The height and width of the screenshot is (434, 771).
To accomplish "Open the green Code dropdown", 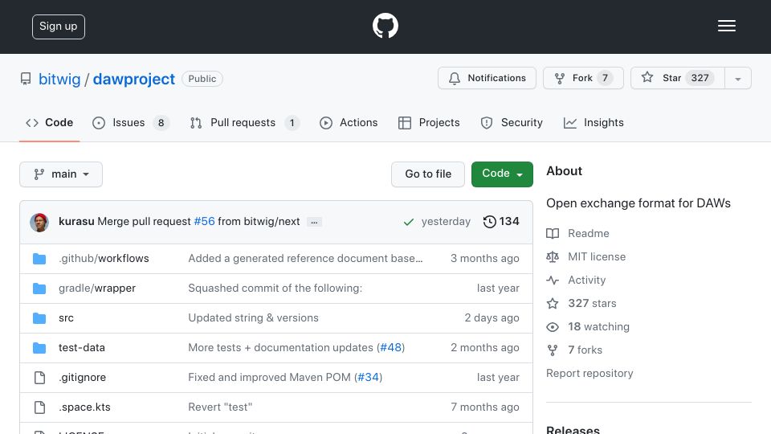I will [x=502, y=174].
